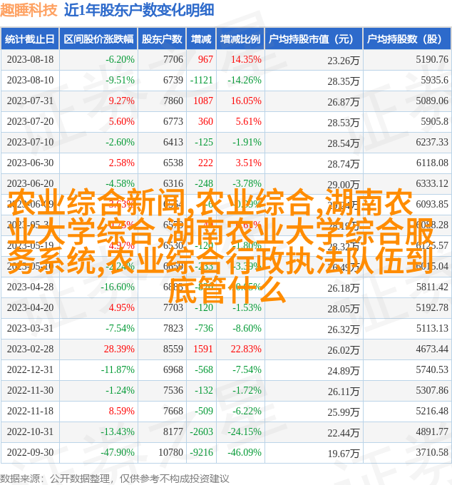
Task: Click the 16.05% change ratio
Action: click(246, 101)
